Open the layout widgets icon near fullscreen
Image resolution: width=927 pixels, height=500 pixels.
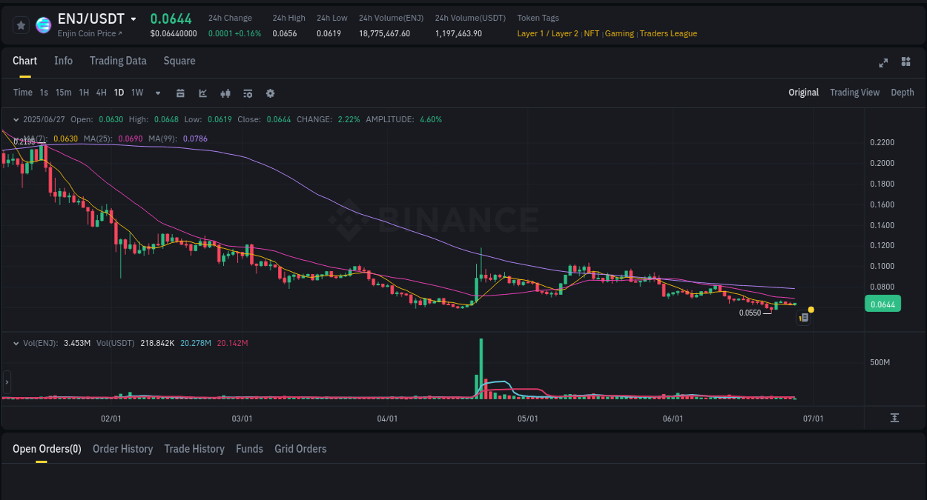point(905,63)
